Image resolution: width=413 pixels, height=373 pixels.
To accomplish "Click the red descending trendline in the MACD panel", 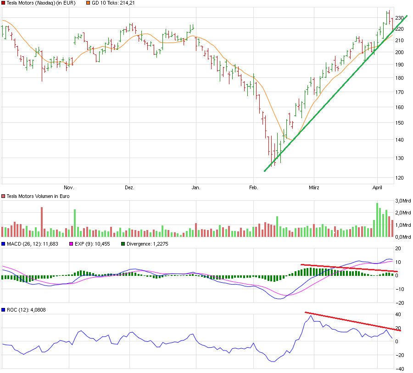I will (349, 268).
